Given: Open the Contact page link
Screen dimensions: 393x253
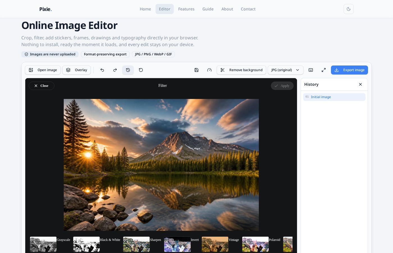Looking at the screenshot, I should tap(248, 9).
